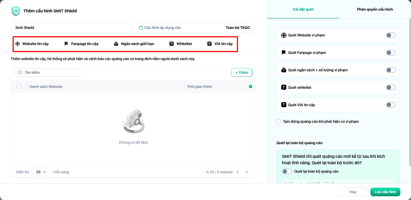Click the flag icon beside Quét Fanpage vi phạm
Image resolution: width=411 pixels, height=200 pixels.
(x=284, y=52)
